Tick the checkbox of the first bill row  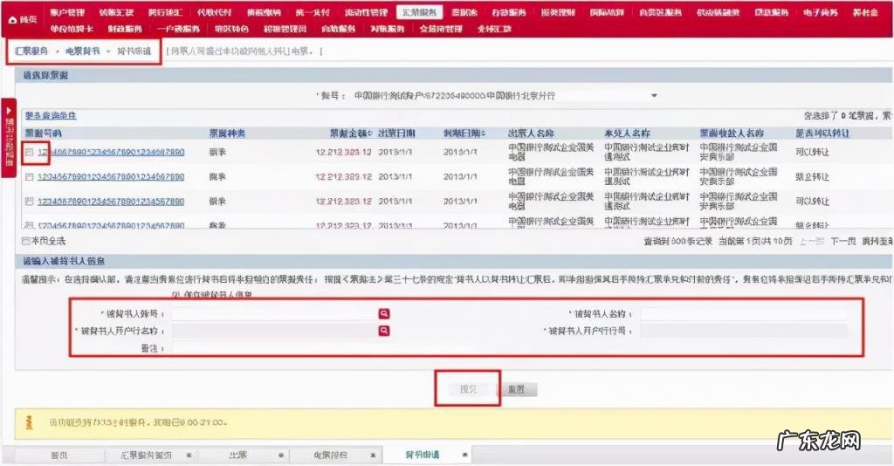[x=29, y=152]
